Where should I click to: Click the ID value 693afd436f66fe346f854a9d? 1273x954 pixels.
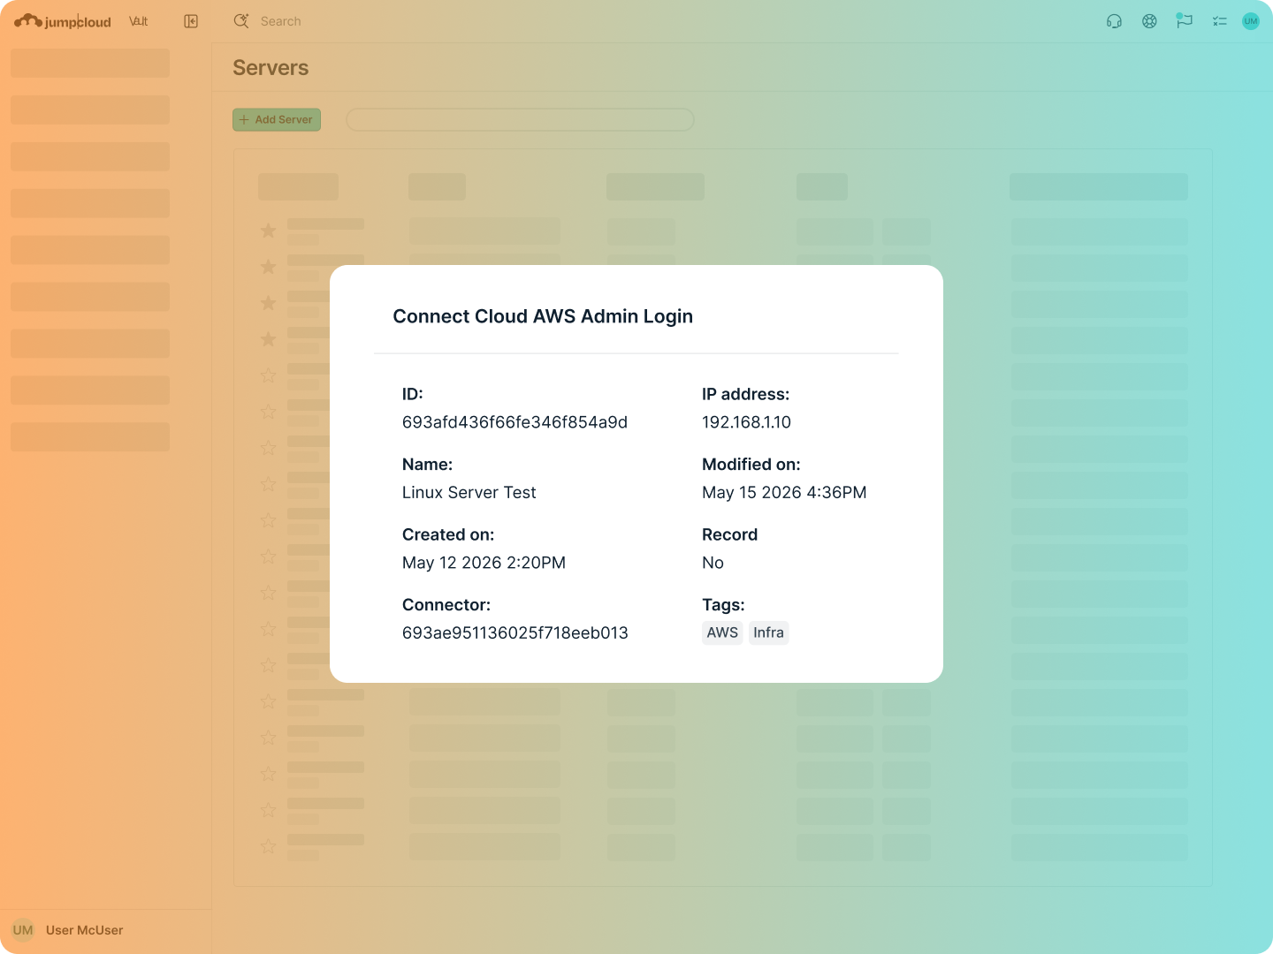click(515, 422)
